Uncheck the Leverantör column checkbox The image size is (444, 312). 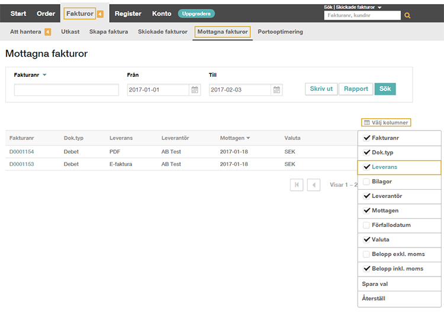pos(366,196)
